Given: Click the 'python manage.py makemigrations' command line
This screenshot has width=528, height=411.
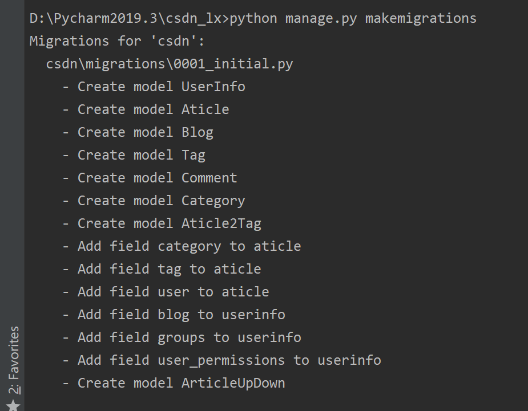Looking at the screenshot, I should pos(253,18).
